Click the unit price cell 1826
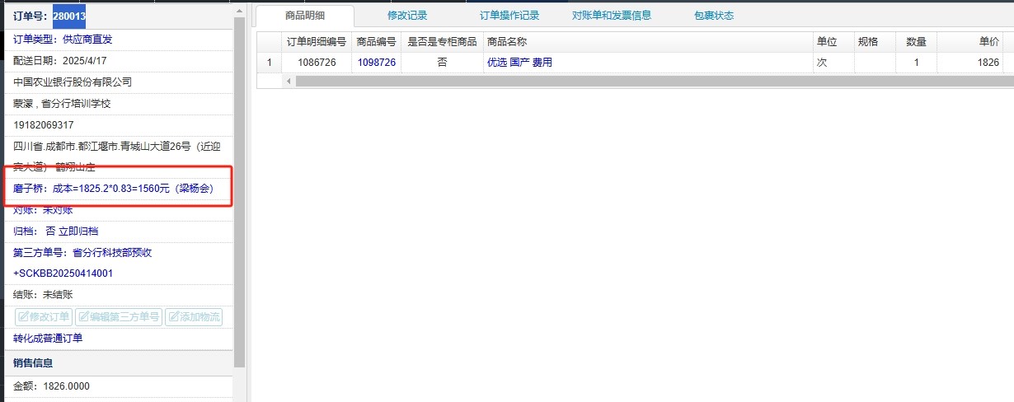The image size is (1014, 402). pos(969,63)
